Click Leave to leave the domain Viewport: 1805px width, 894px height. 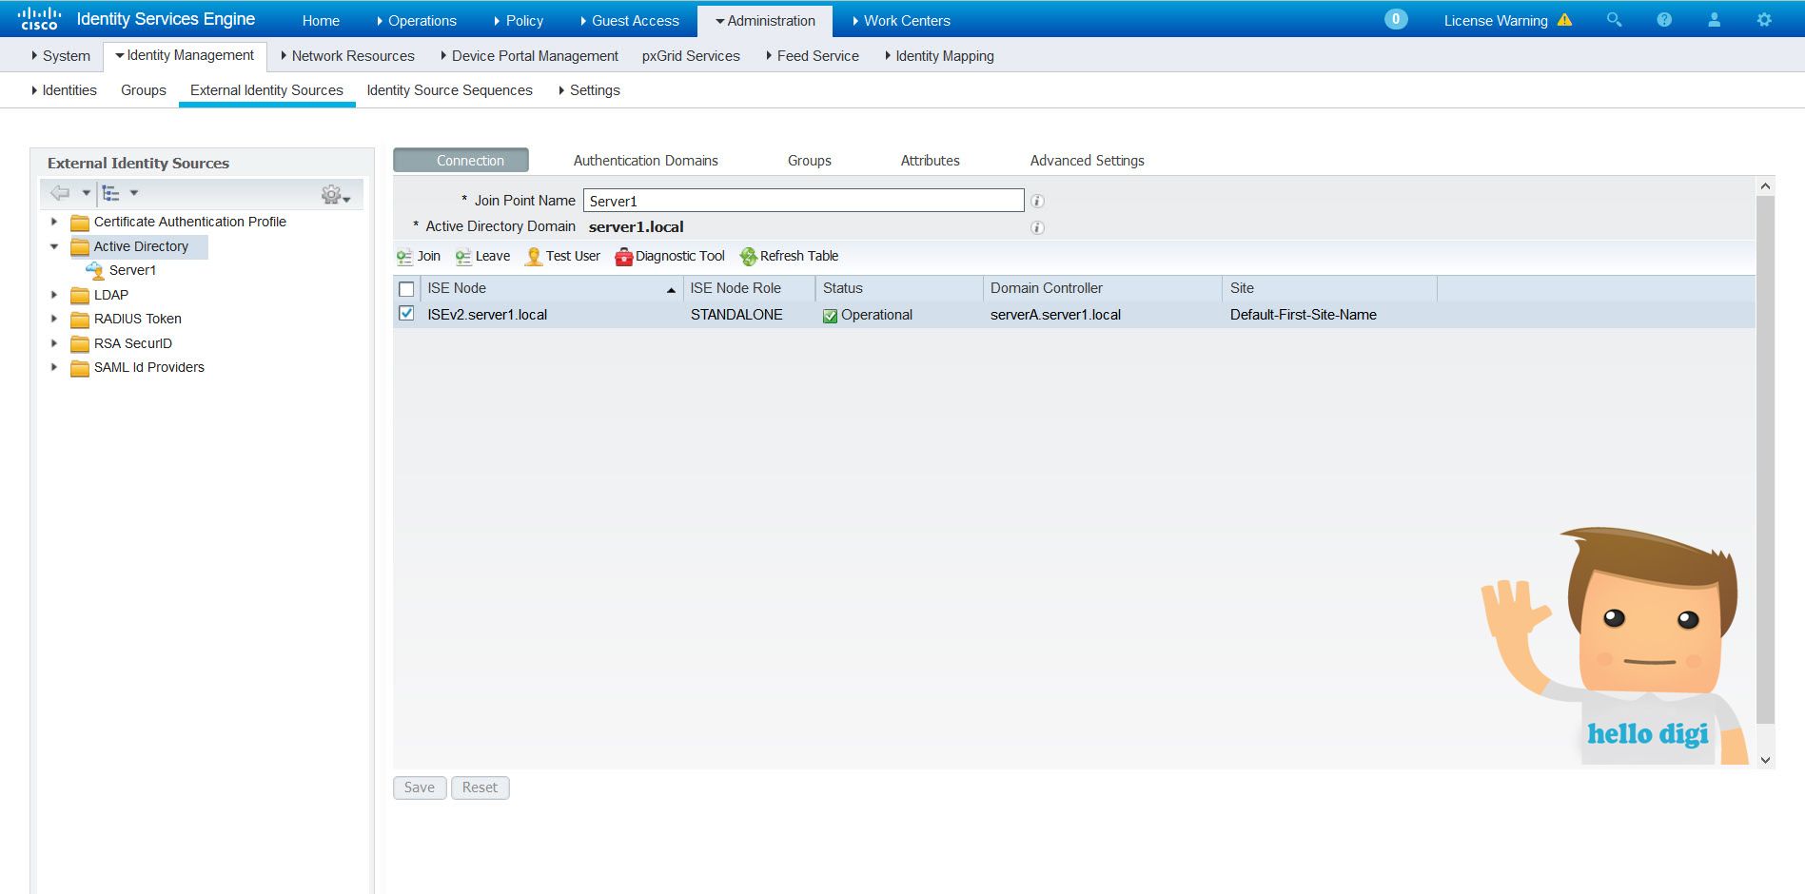[x=482, y=257]
